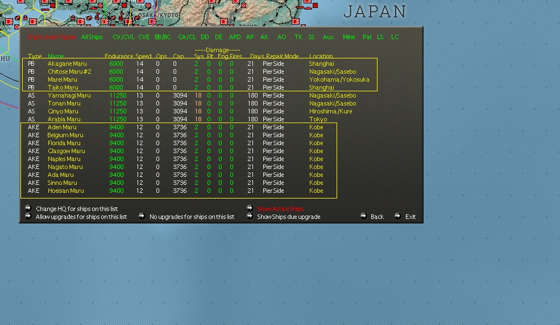Filter list by AO ships
This screenshot has width=560, height=325.
[x=282, y=37]
